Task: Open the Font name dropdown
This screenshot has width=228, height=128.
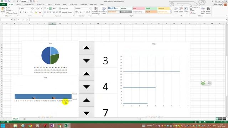Action: click(31, 9)
